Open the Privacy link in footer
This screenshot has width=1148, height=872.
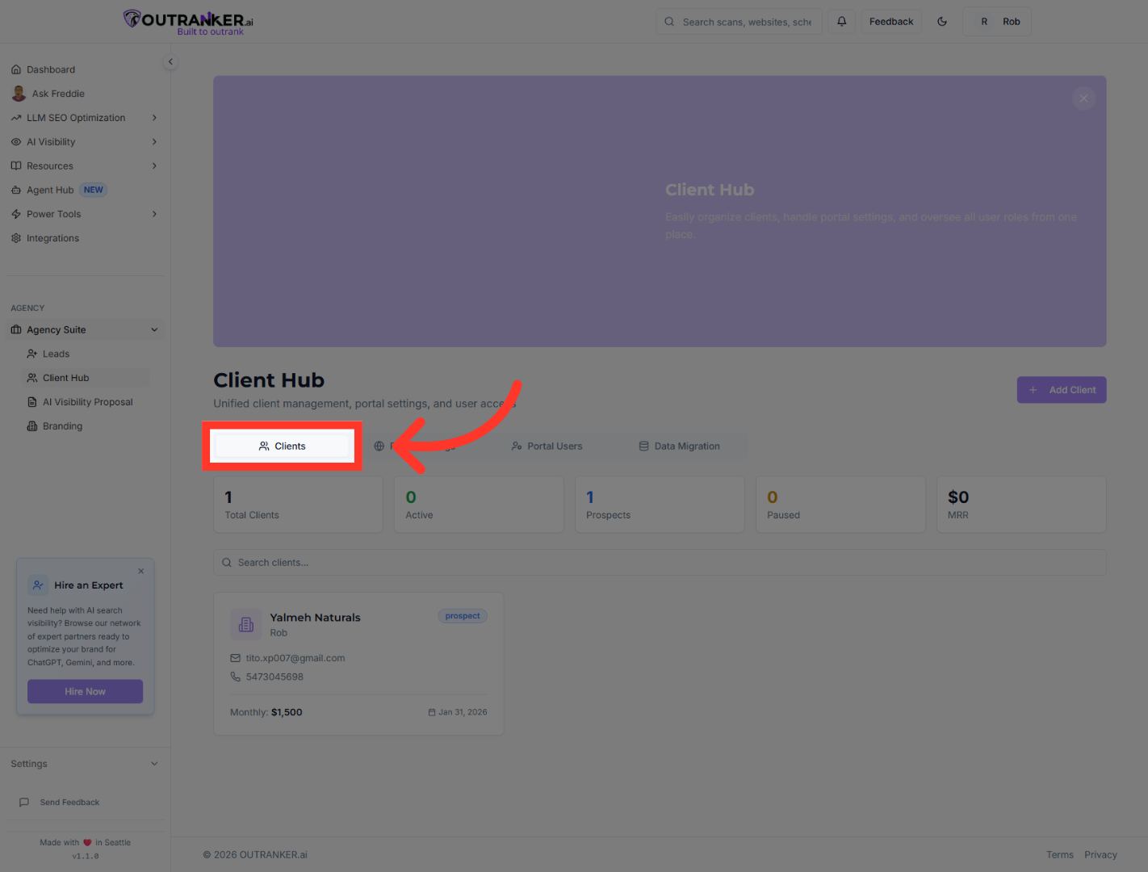[1101, 855]
